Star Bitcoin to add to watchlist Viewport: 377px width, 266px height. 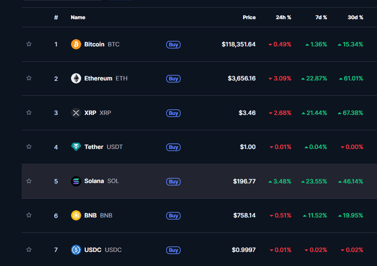29,44
